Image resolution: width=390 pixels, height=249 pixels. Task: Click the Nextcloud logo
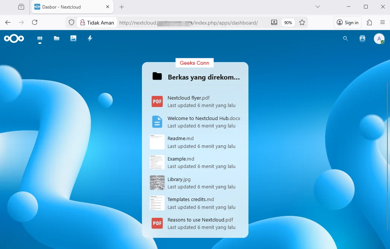[x=14, y=38]
